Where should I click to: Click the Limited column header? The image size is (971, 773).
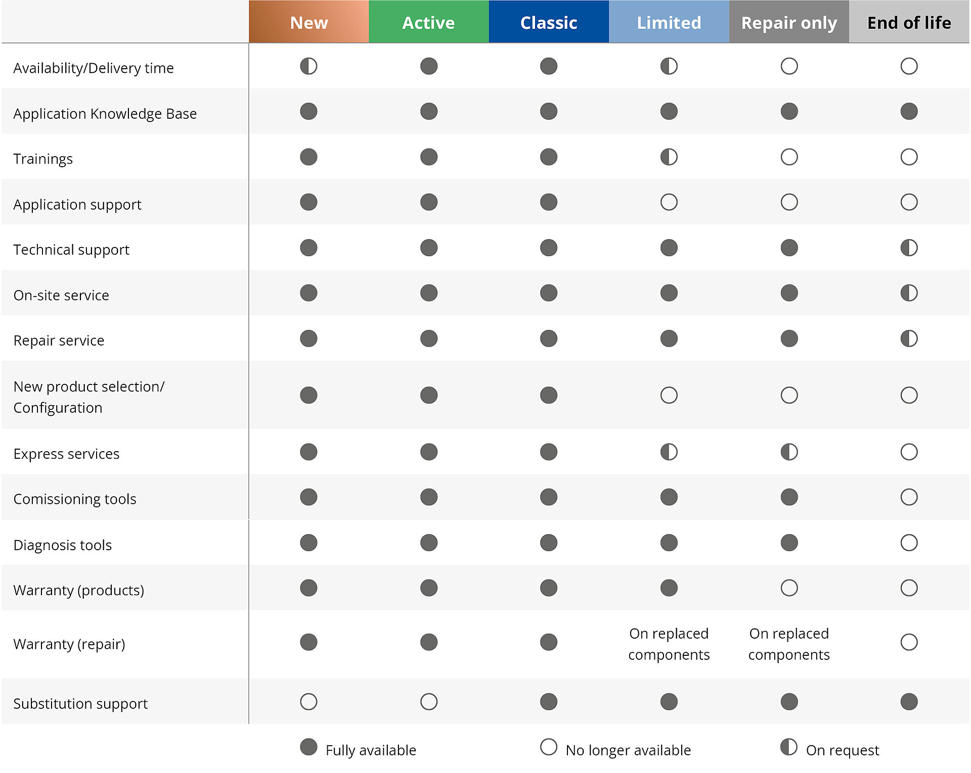tap(669, 22)
